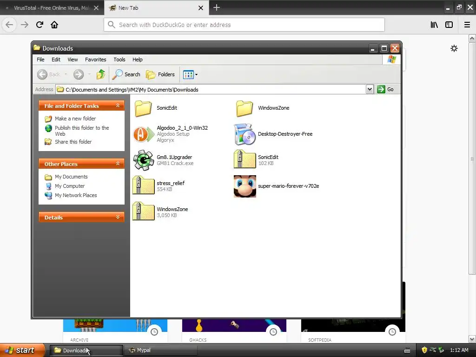Image resolution: width=476 pixels, height=357 pixels.
Task: Open the Favorites menu
Action: [96, 59]
